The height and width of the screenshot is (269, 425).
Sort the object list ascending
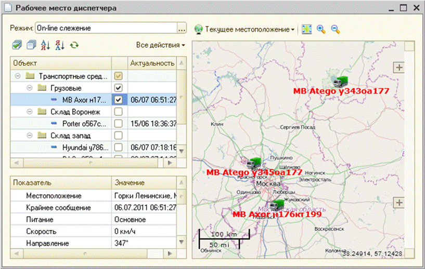coord(45,46)
